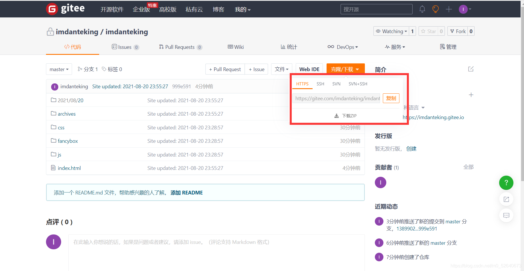Open the Pull Requests tab
Screen dimensions: 524x271
[181, 47]
